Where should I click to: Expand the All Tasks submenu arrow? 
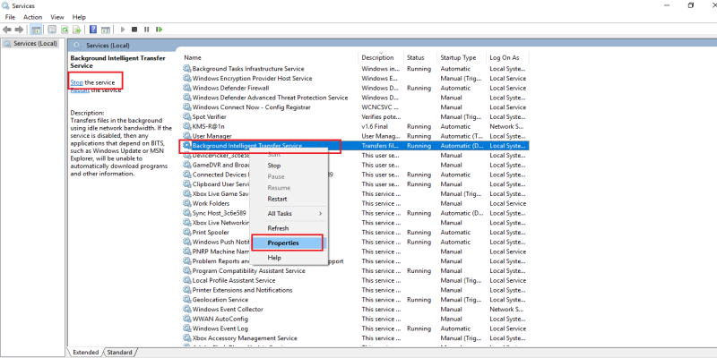pyautogui.click(x=320, y=213)
